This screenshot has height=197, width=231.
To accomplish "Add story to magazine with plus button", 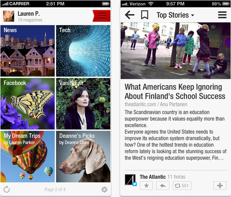I will pos(220,186).
